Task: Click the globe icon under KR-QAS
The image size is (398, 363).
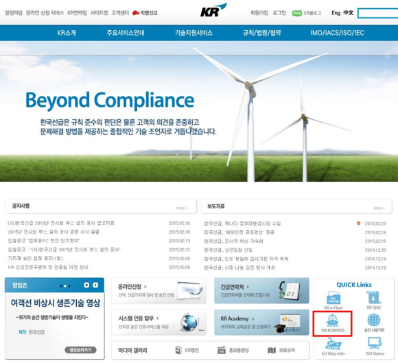Action: [x=374, y=320]
